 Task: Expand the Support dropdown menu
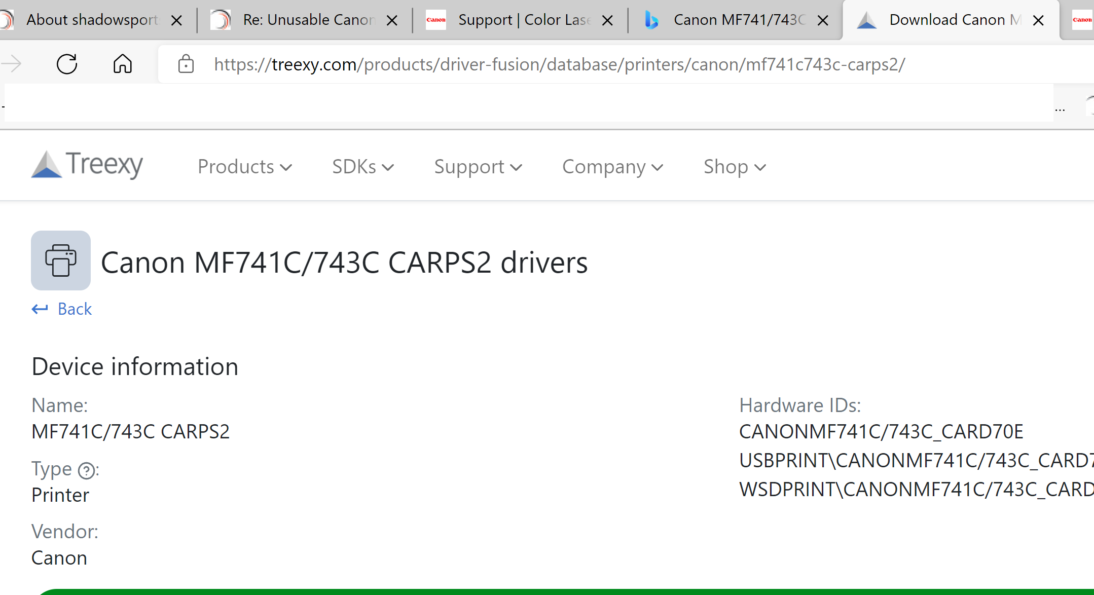478,167
